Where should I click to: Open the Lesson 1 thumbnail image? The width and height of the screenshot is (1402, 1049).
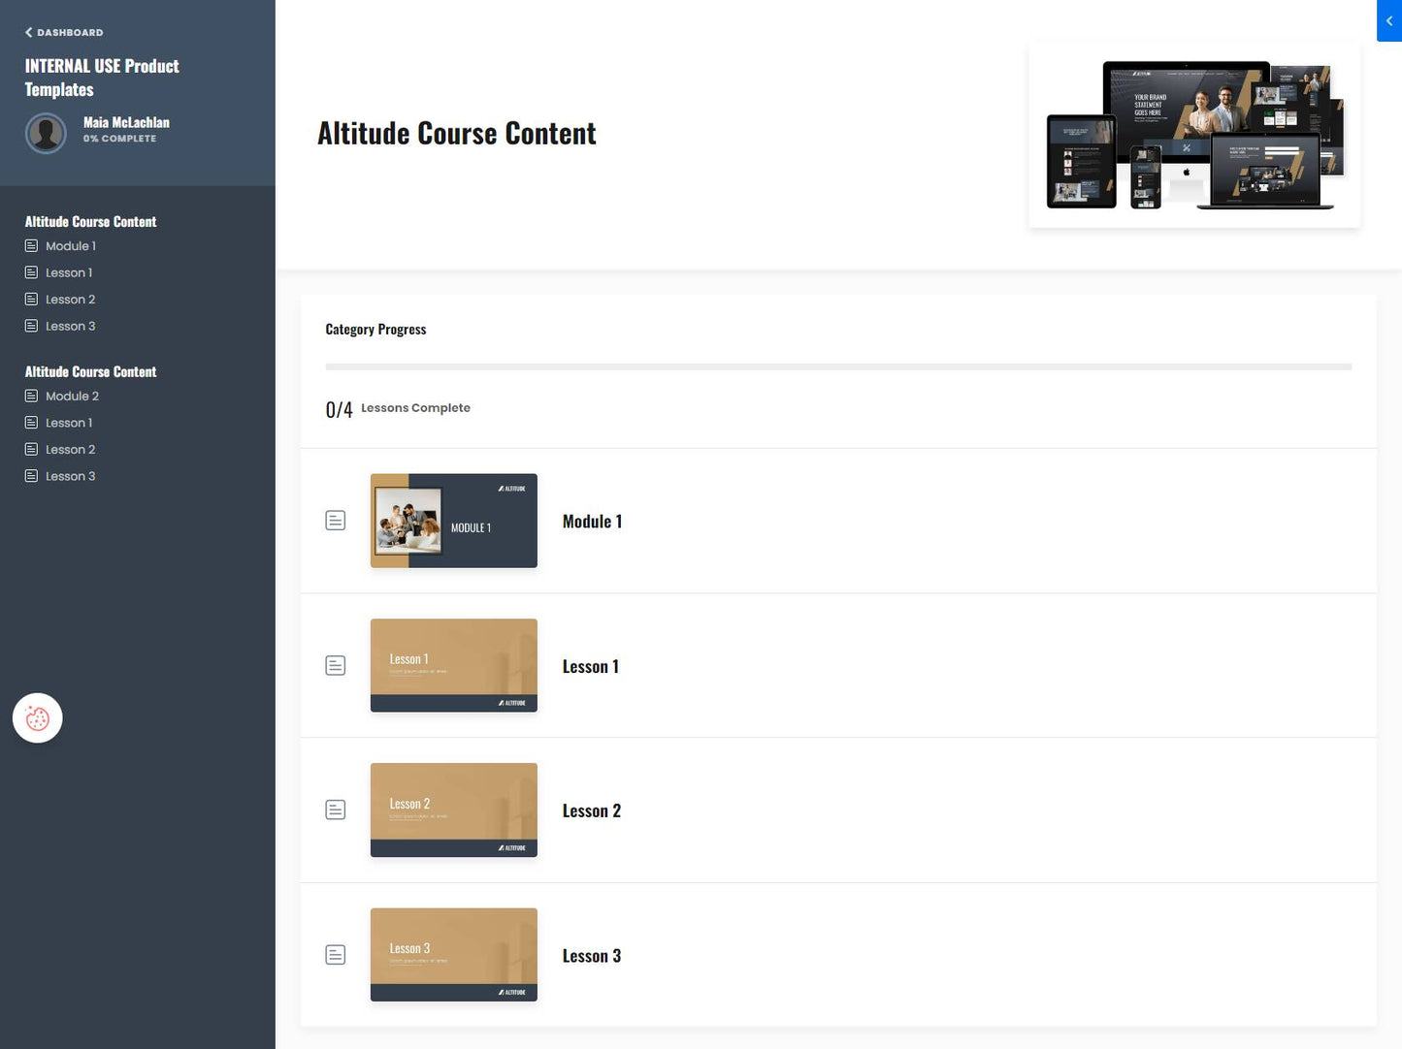point(453,665)
